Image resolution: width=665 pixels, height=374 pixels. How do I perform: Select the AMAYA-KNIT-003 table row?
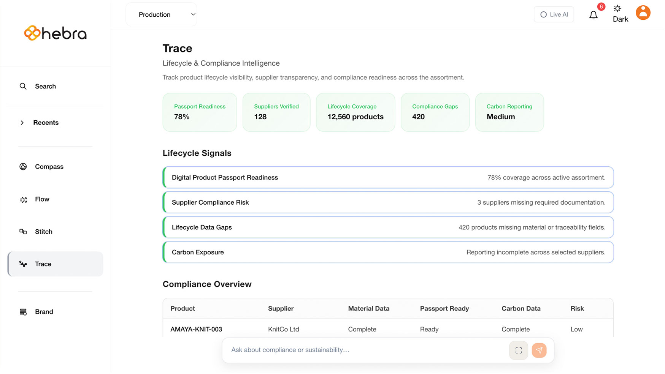click(388, 329)
